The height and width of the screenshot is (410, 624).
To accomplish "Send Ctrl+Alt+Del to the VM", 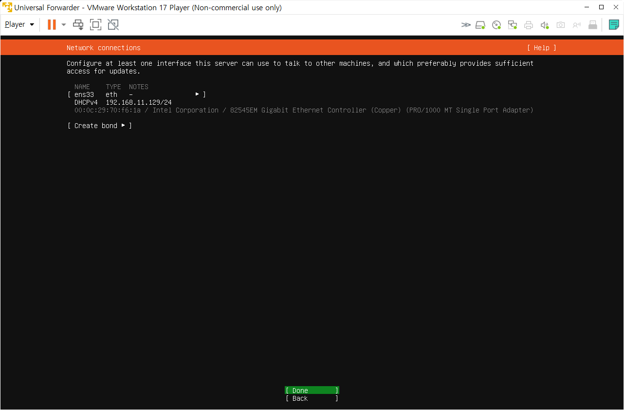I will tap(78, 24).
